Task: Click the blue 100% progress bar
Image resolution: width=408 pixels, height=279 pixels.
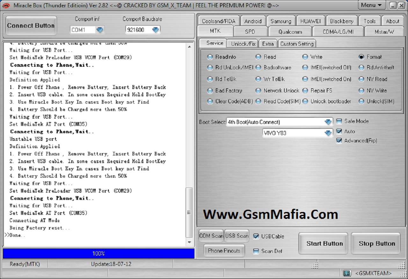Action: click(x=98, y=254)
